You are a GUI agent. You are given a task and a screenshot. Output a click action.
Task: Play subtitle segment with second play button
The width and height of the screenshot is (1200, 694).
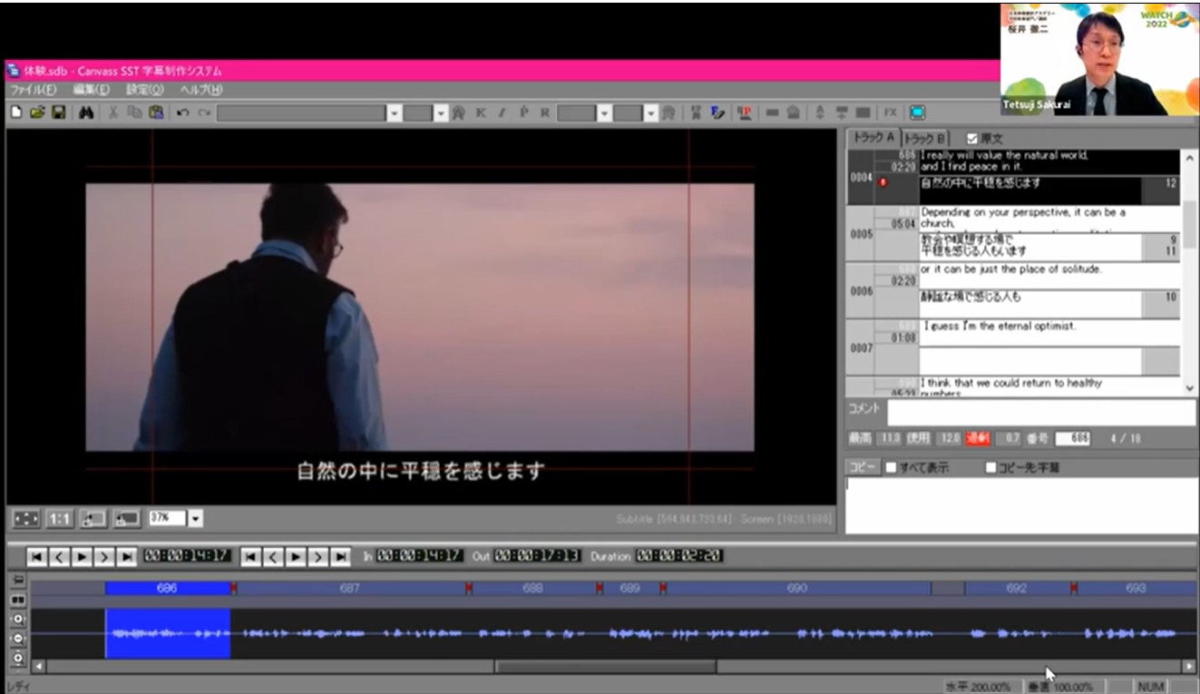296,556
